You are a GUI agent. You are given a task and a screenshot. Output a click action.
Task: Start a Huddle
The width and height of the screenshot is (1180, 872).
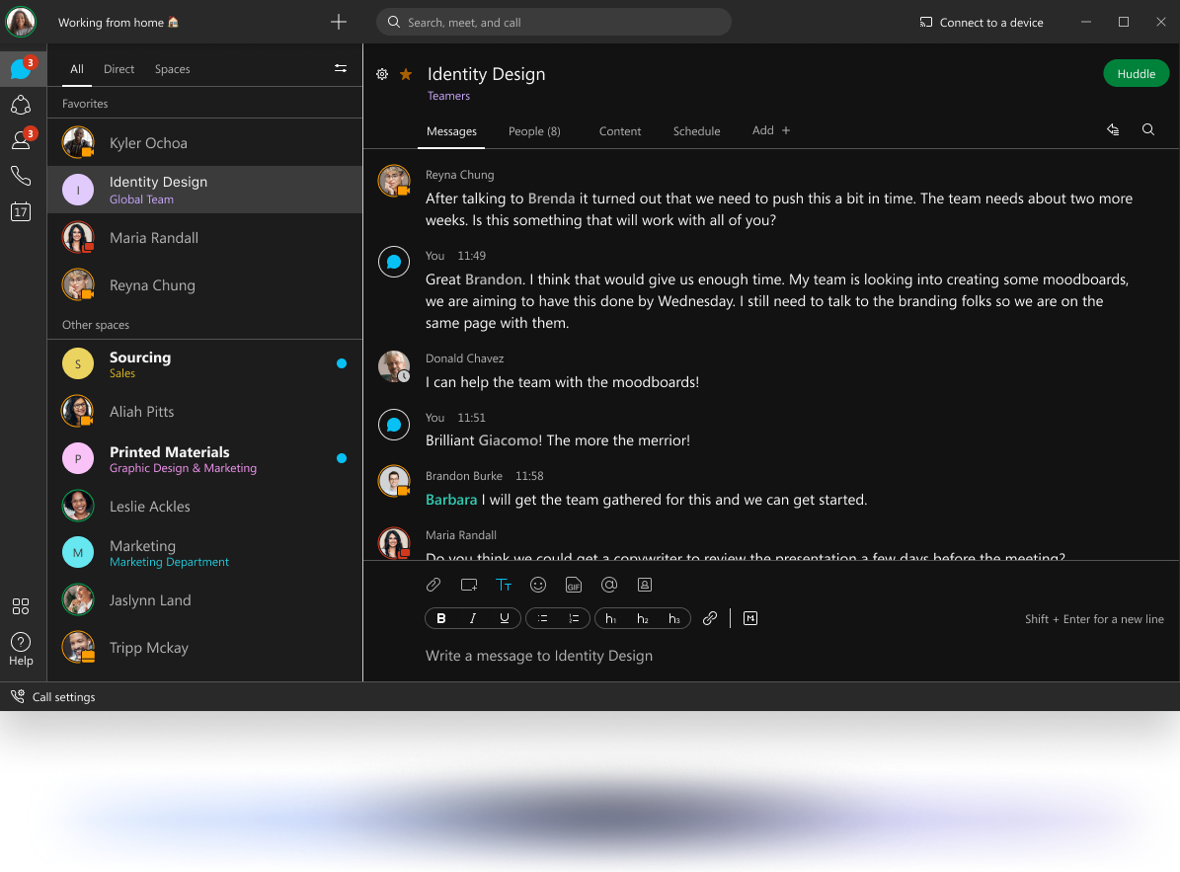point(1136,74)
